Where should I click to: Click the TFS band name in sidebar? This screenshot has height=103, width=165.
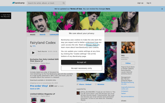click(123, 55)
